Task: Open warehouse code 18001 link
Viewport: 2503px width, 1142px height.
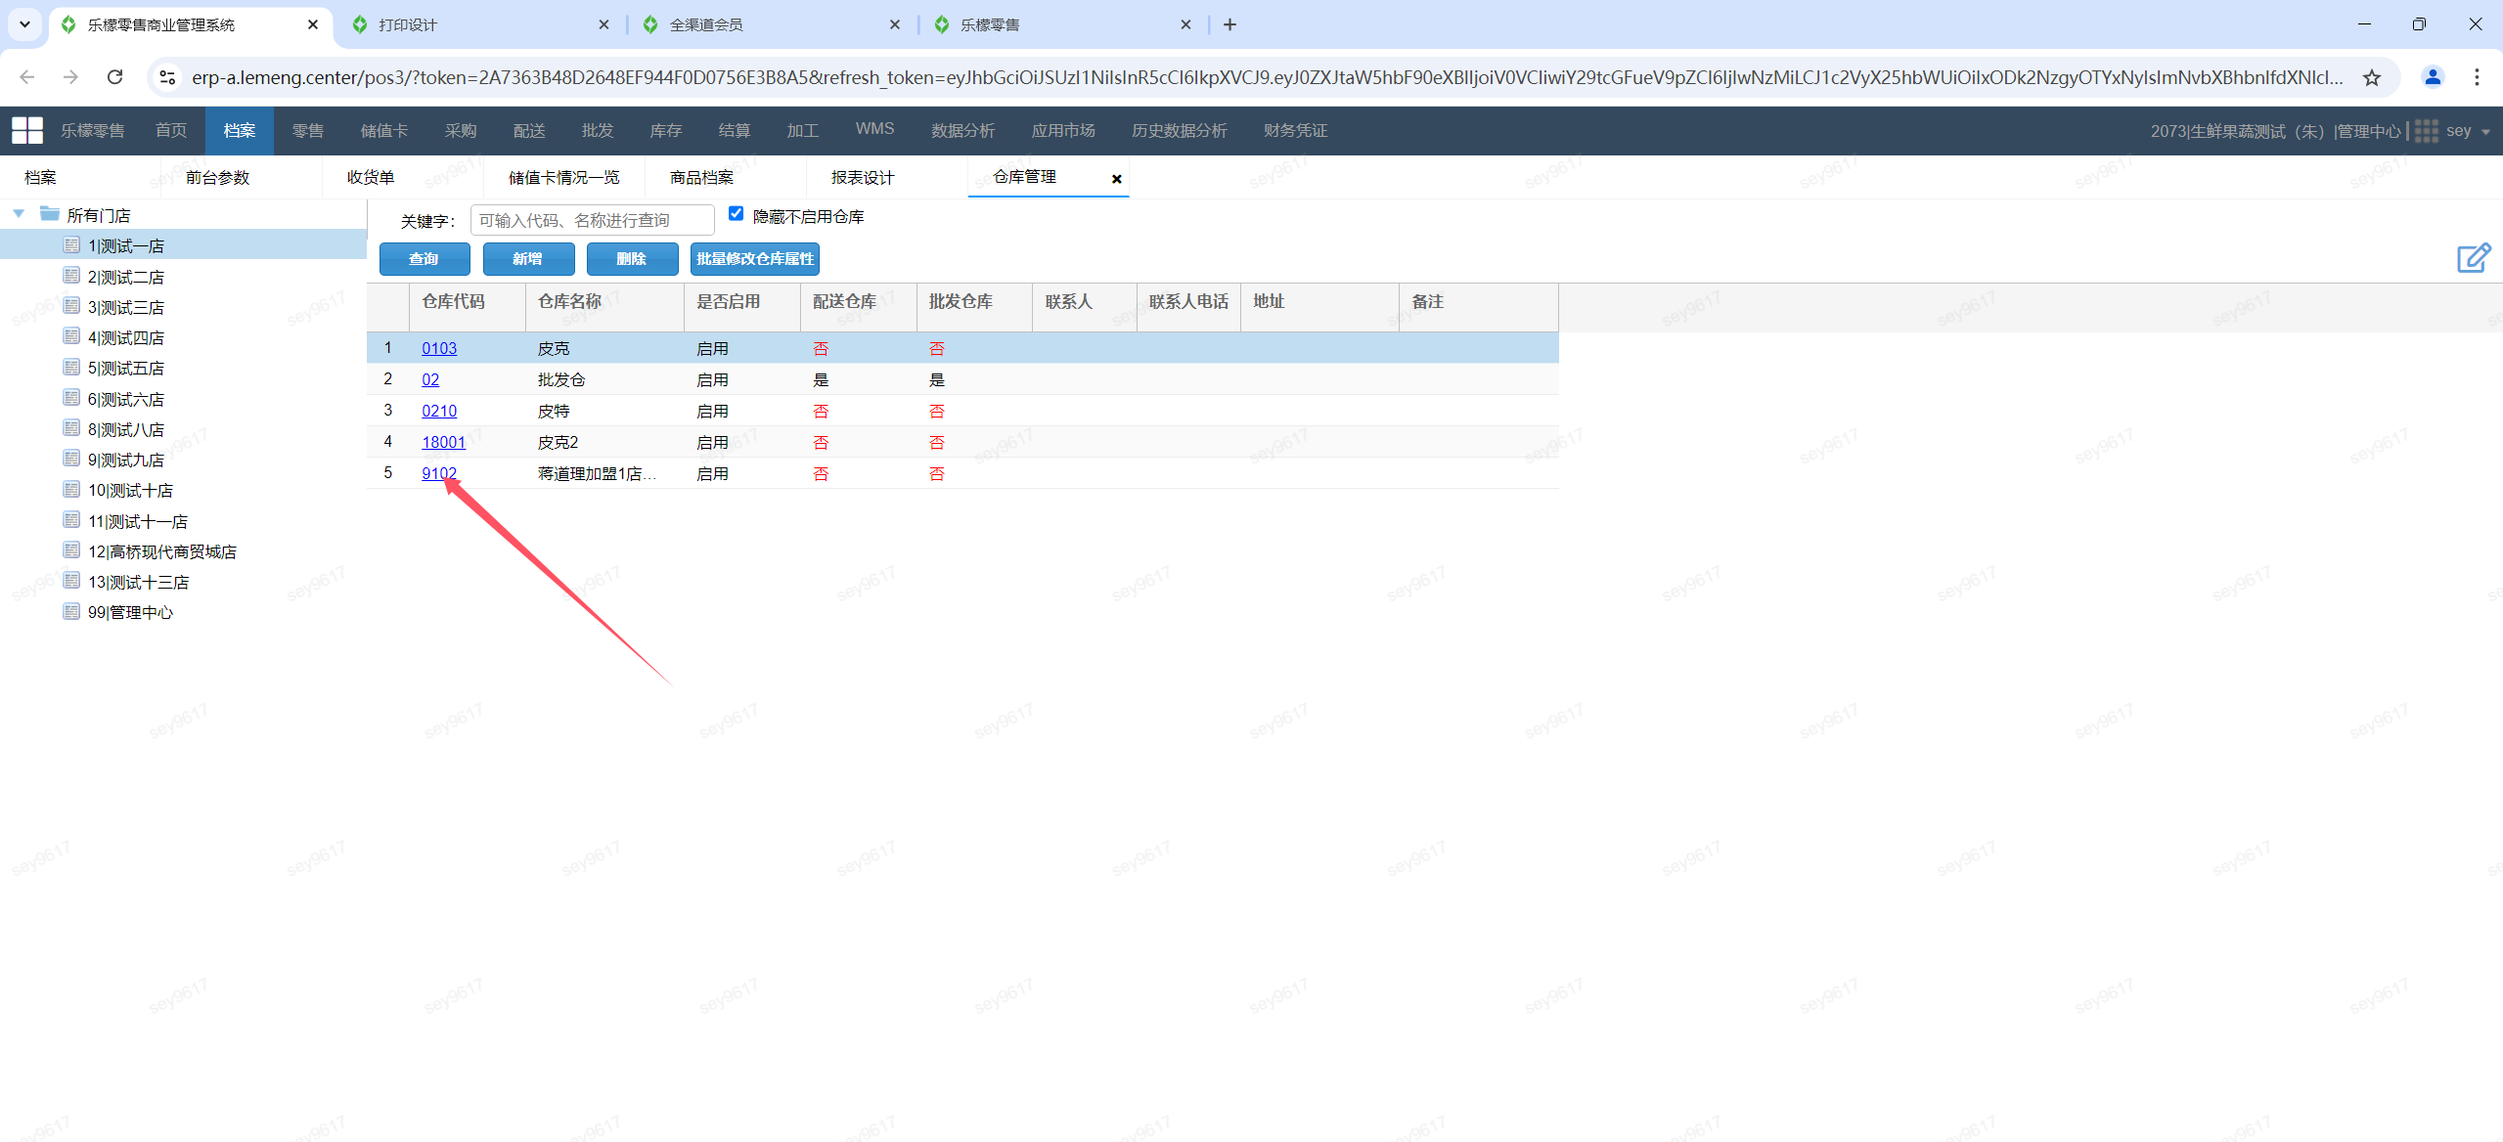Action: coord(443,442)
